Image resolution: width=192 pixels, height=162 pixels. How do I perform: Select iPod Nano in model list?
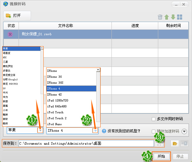(72, 124)
